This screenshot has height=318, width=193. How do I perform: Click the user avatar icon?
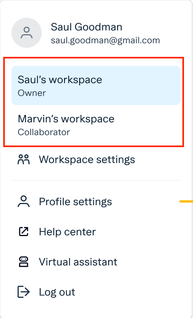27,33
